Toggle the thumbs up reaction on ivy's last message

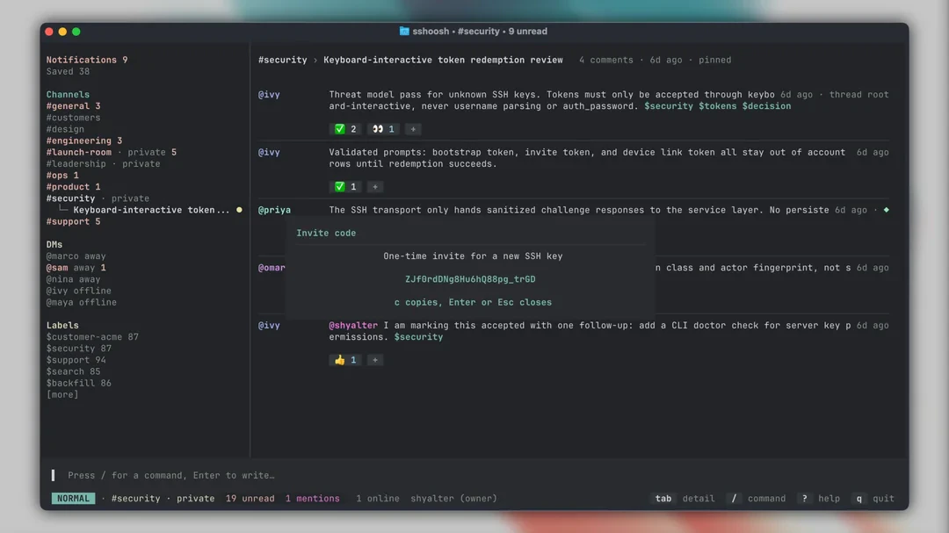(345, 360)
